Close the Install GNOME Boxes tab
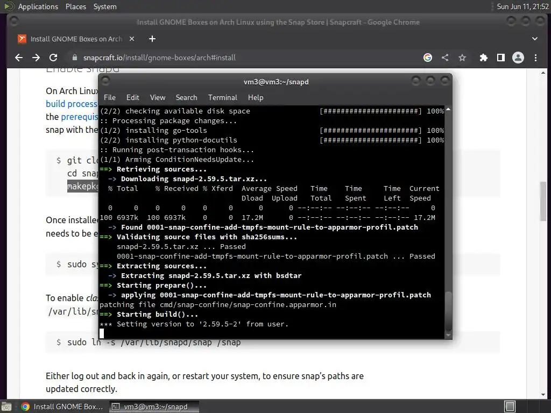Image resolution: width=551 pixels, height=413 pixels. (132, 39)
